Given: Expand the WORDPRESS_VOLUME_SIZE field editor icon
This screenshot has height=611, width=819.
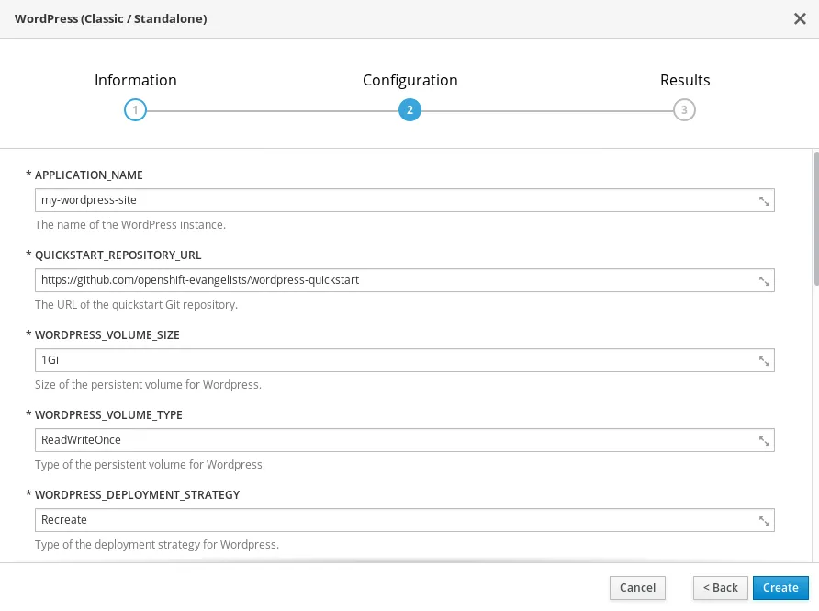Looking at the screenshot, I should coord(763,361).
